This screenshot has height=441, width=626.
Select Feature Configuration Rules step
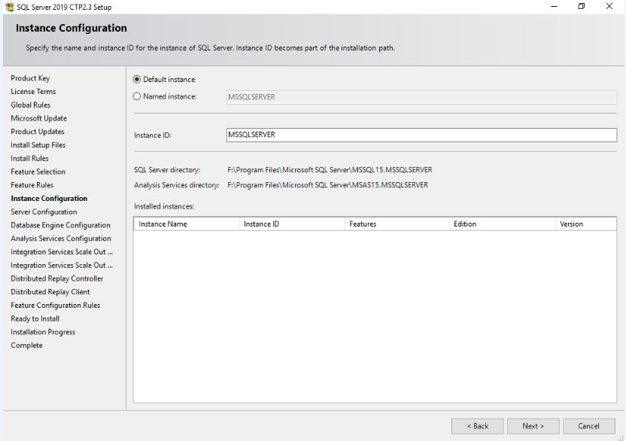coord(56,306)
